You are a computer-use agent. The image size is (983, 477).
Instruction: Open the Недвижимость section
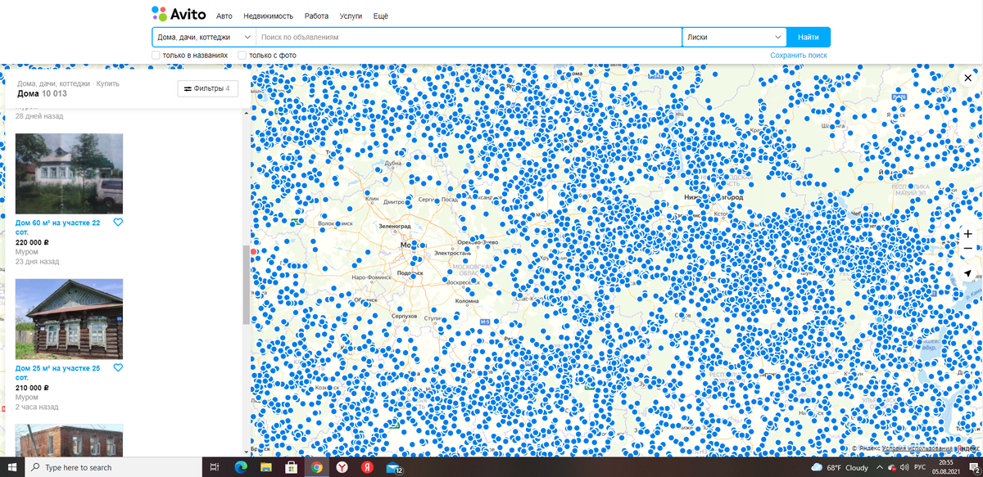[268, 16]
